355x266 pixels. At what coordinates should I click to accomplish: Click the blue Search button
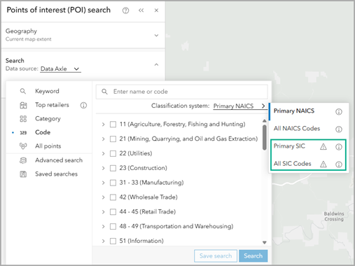[x=253, y=256]
